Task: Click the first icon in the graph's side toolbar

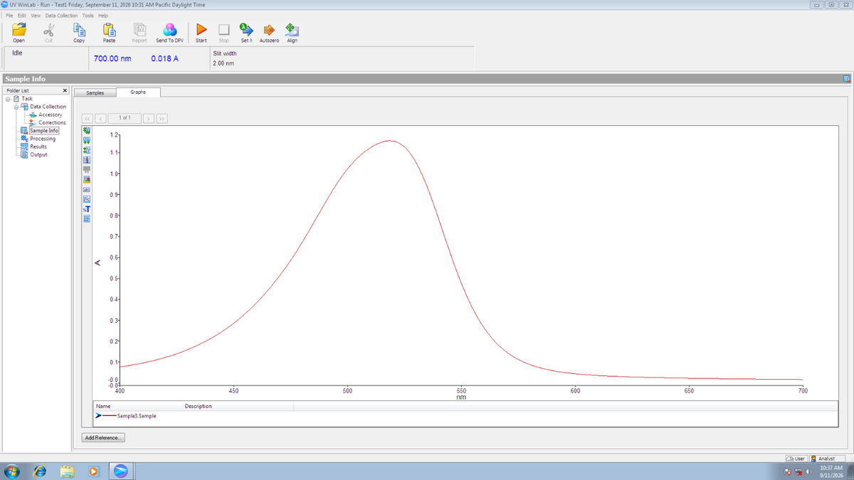Action: click(87, 131)
